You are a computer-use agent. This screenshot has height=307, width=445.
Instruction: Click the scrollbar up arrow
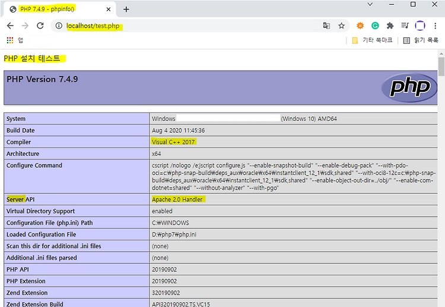click(441, 53)
